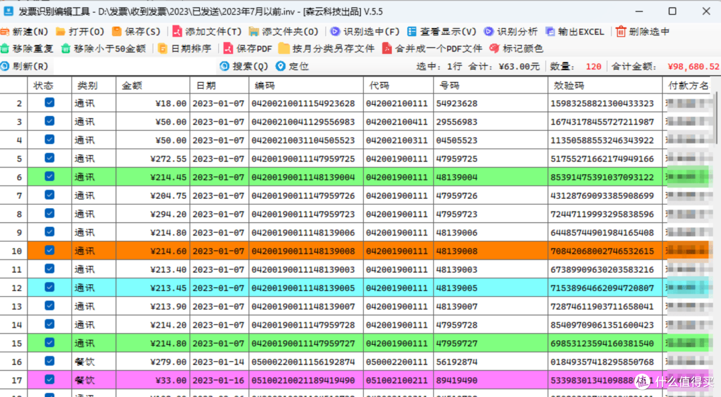Click the 日期 column header
This screenshot has height=397, width=721.
pyautogui.click(x=220, y=85)
